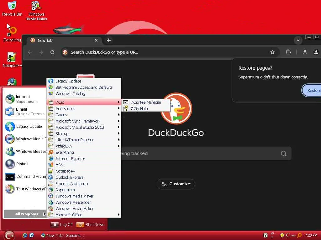Viewport: 321px width, 240px height.
Task: Open the Extensions puzzle icon
Action: point(288,52)
